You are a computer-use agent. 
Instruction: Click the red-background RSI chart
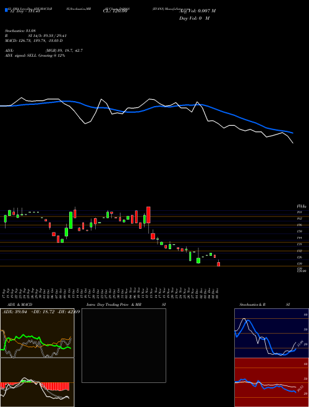pos(271,382)
